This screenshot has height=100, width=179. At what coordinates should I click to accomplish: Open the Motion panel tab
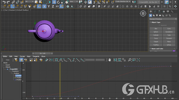[x=164, y=12]
